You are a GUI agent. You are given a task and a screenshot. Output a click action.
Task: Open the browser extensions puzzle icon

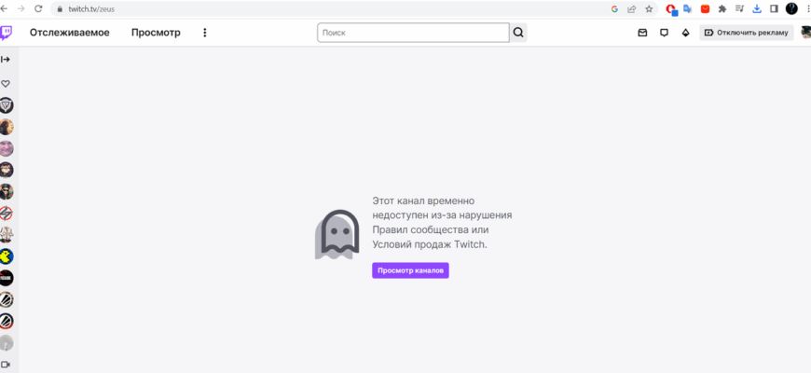pyautogui.click(x=722, y=8)
